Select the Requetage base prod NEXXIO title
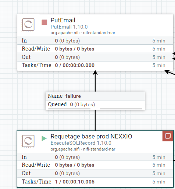 point(91,136)
